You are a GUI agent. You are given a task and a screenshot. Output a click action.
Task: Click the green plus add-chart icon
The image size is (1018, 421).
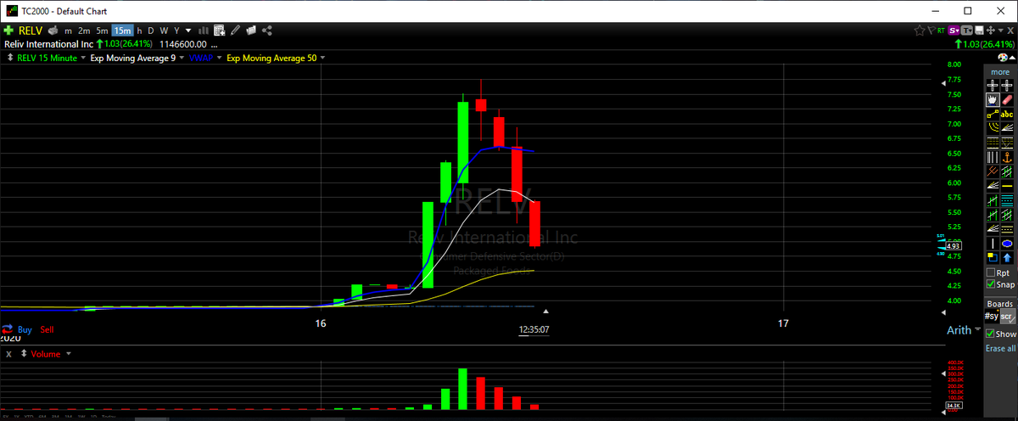8,31
